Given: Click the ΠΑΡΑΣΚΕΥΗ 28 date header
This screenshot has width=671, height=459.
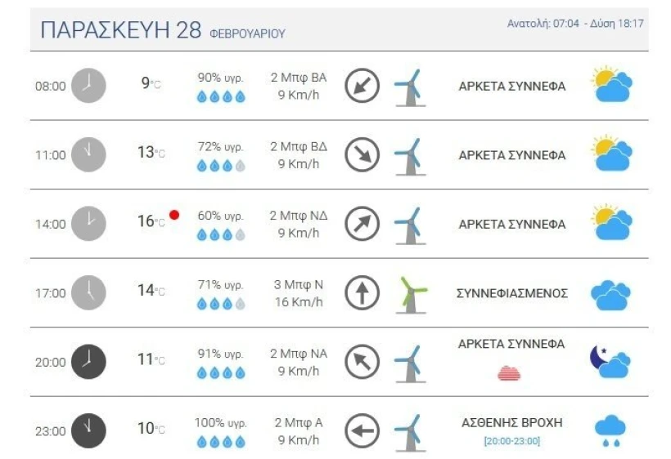Looking at the screenshot, I should tap(120, 30).
